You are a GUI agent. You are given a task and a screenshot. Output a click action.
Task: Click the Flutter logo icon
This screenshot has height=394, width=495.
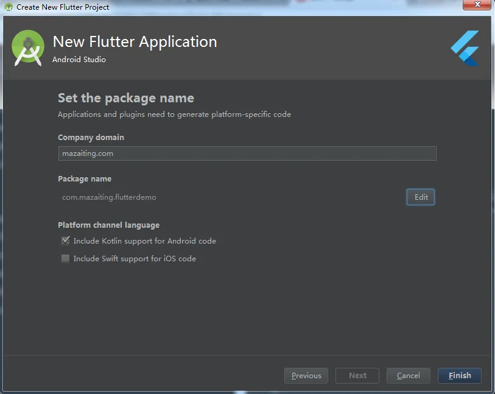465,48
